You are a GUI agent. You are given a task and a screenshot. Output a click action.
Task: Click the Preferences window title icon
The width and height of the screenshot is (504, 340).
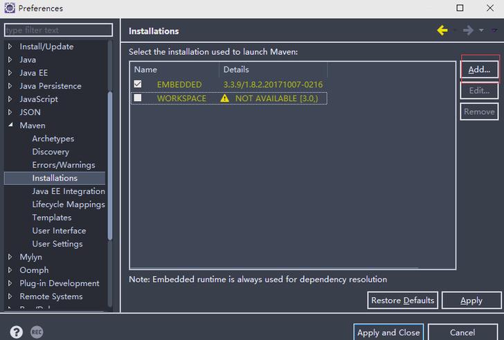[10, 8]
